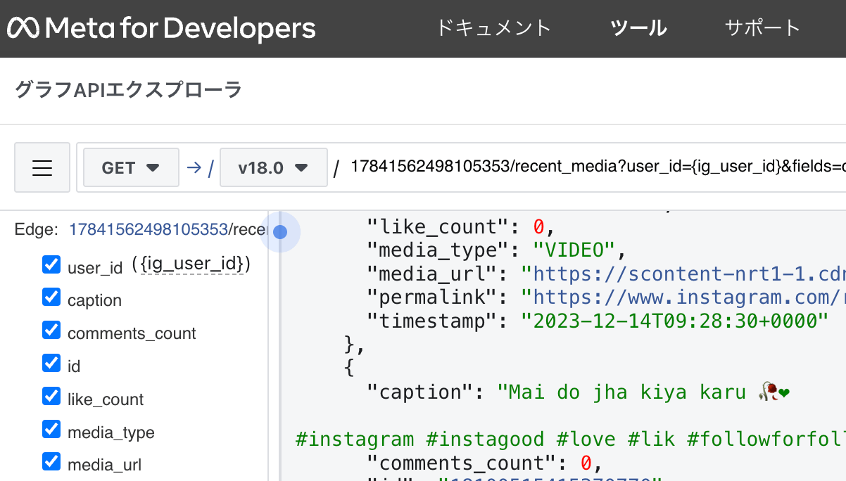Click the hashtags line starting #instagram
This screenshot has width=846, height=481.
(x=570, y=440)
